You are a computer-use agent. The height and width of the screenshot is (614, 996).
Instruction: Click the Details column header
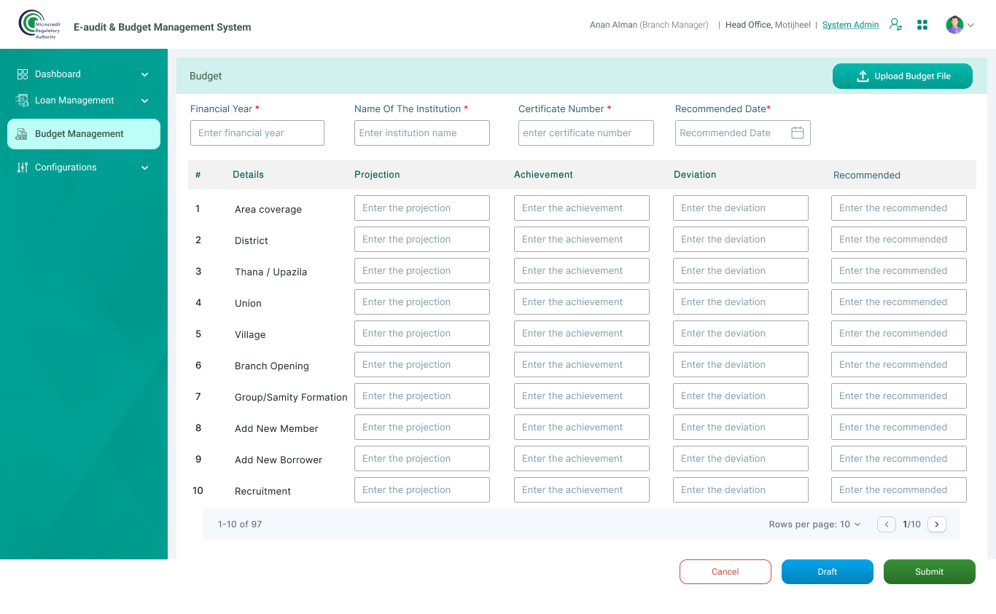pos(248,175)
